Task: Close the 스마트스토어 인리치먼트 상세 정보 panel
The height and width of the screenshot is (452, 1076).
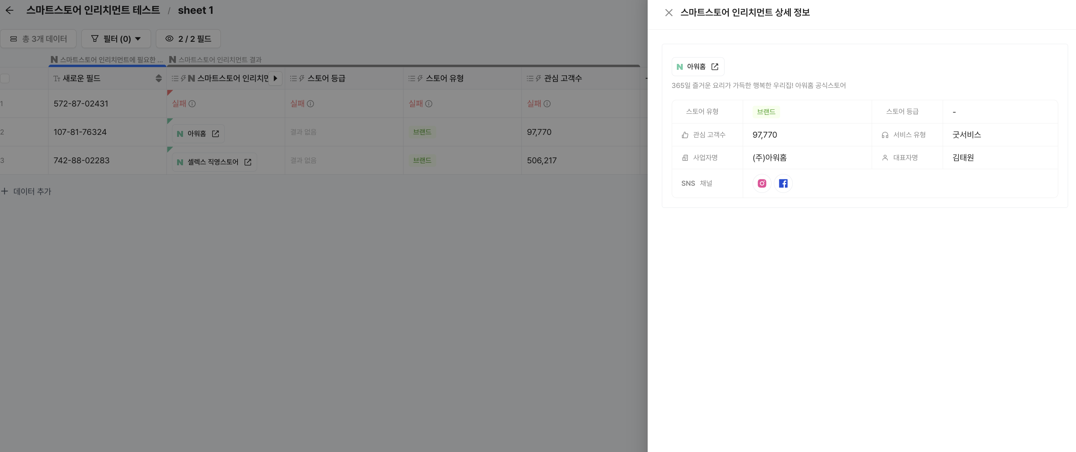Action: coord(668,13)
